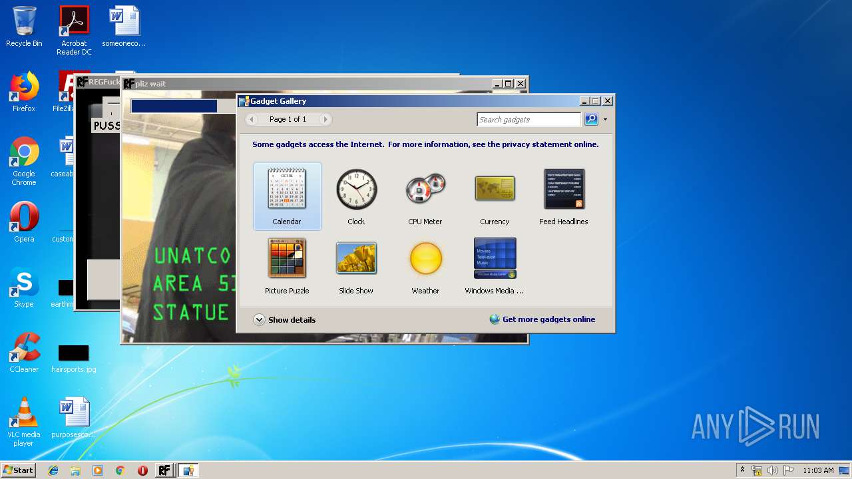This screenshot has height=479, width=852.
Task: Select the Slide Show gadget
Action: pyautogui.click(x=356, y=265)
